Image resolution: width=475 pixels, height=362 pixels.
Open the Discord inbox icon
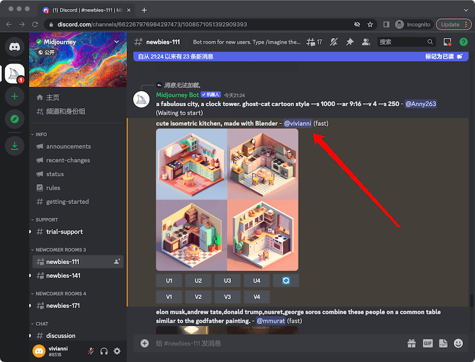(x=448, y=42)
